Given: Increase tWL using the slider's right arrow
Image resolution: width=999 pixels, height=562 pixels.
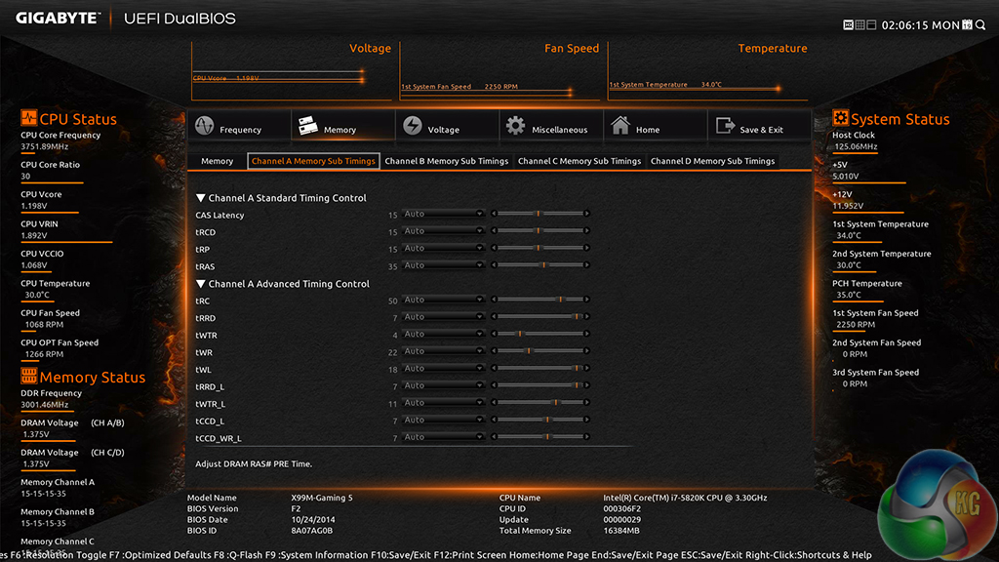Looking at the screenshot, I should (586, 368).
